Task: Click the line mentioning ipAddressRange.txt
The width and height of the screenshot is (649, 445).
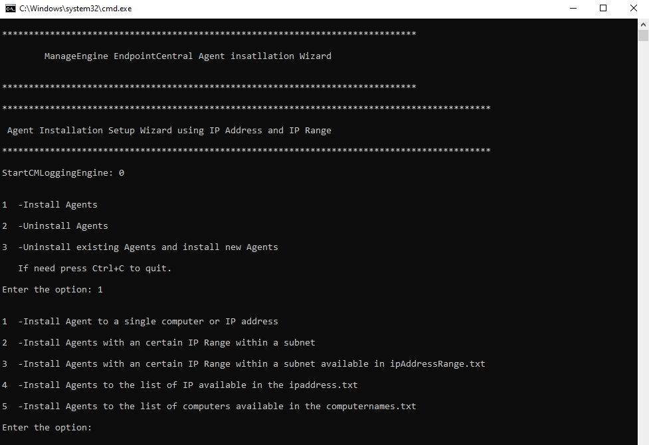Action: tap(243, 364)
